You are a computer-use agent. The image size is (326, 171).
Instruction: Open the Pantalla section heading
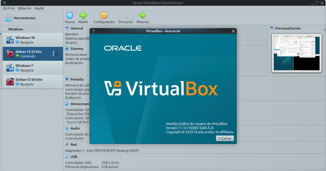point(77,79)
